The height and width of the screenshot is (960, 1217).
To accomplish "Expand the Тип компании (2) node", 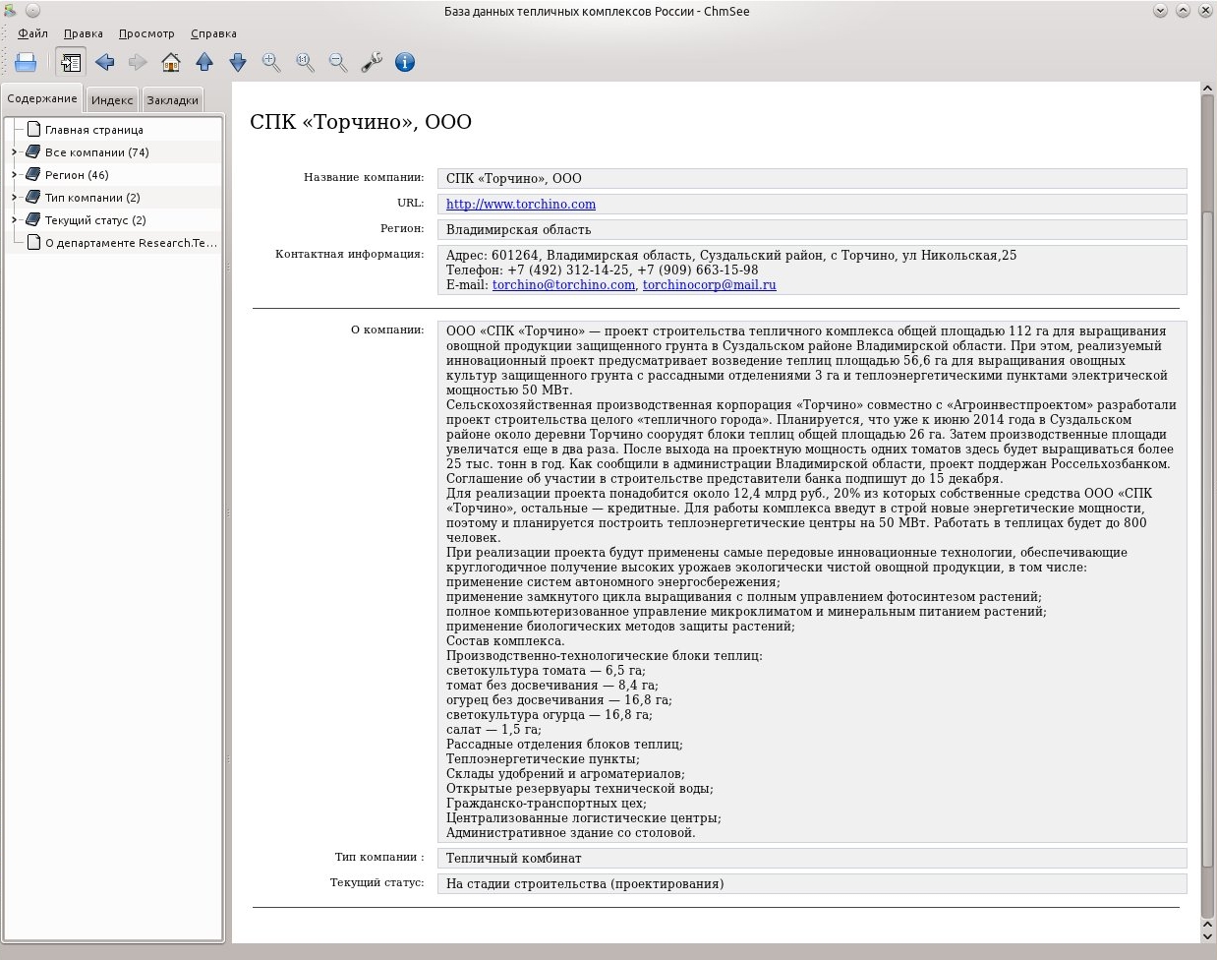I will [14, 198].
